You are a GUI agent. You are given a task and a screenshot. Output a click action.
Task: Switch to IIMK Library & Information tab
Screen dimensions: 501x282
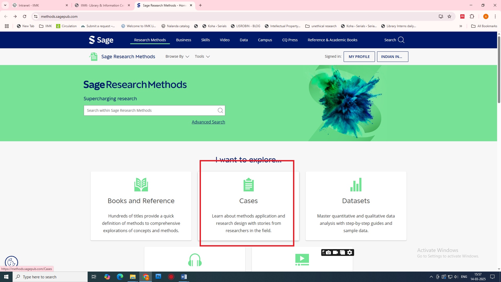pos(102,5)
